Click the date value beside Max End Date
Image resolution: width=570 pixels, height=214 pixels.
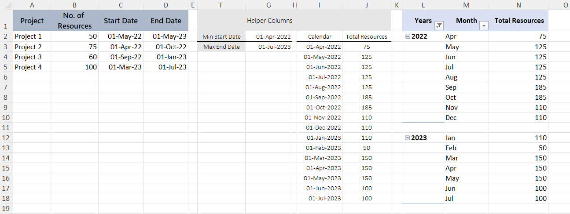[x=268, y=47]
